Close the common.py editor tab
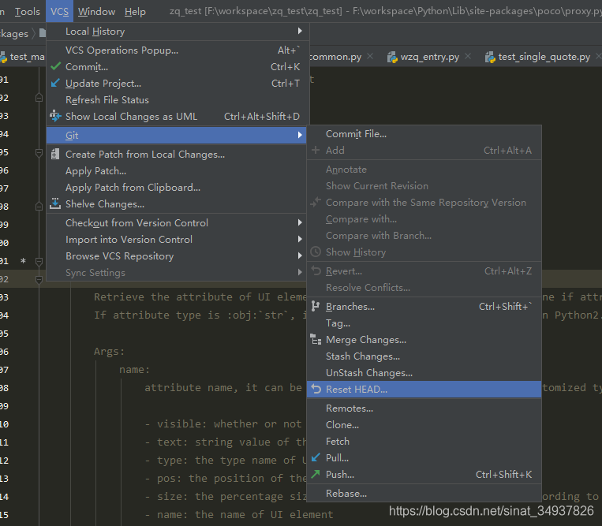Viewport: 602px width, 526px height. tap(370, 57)
